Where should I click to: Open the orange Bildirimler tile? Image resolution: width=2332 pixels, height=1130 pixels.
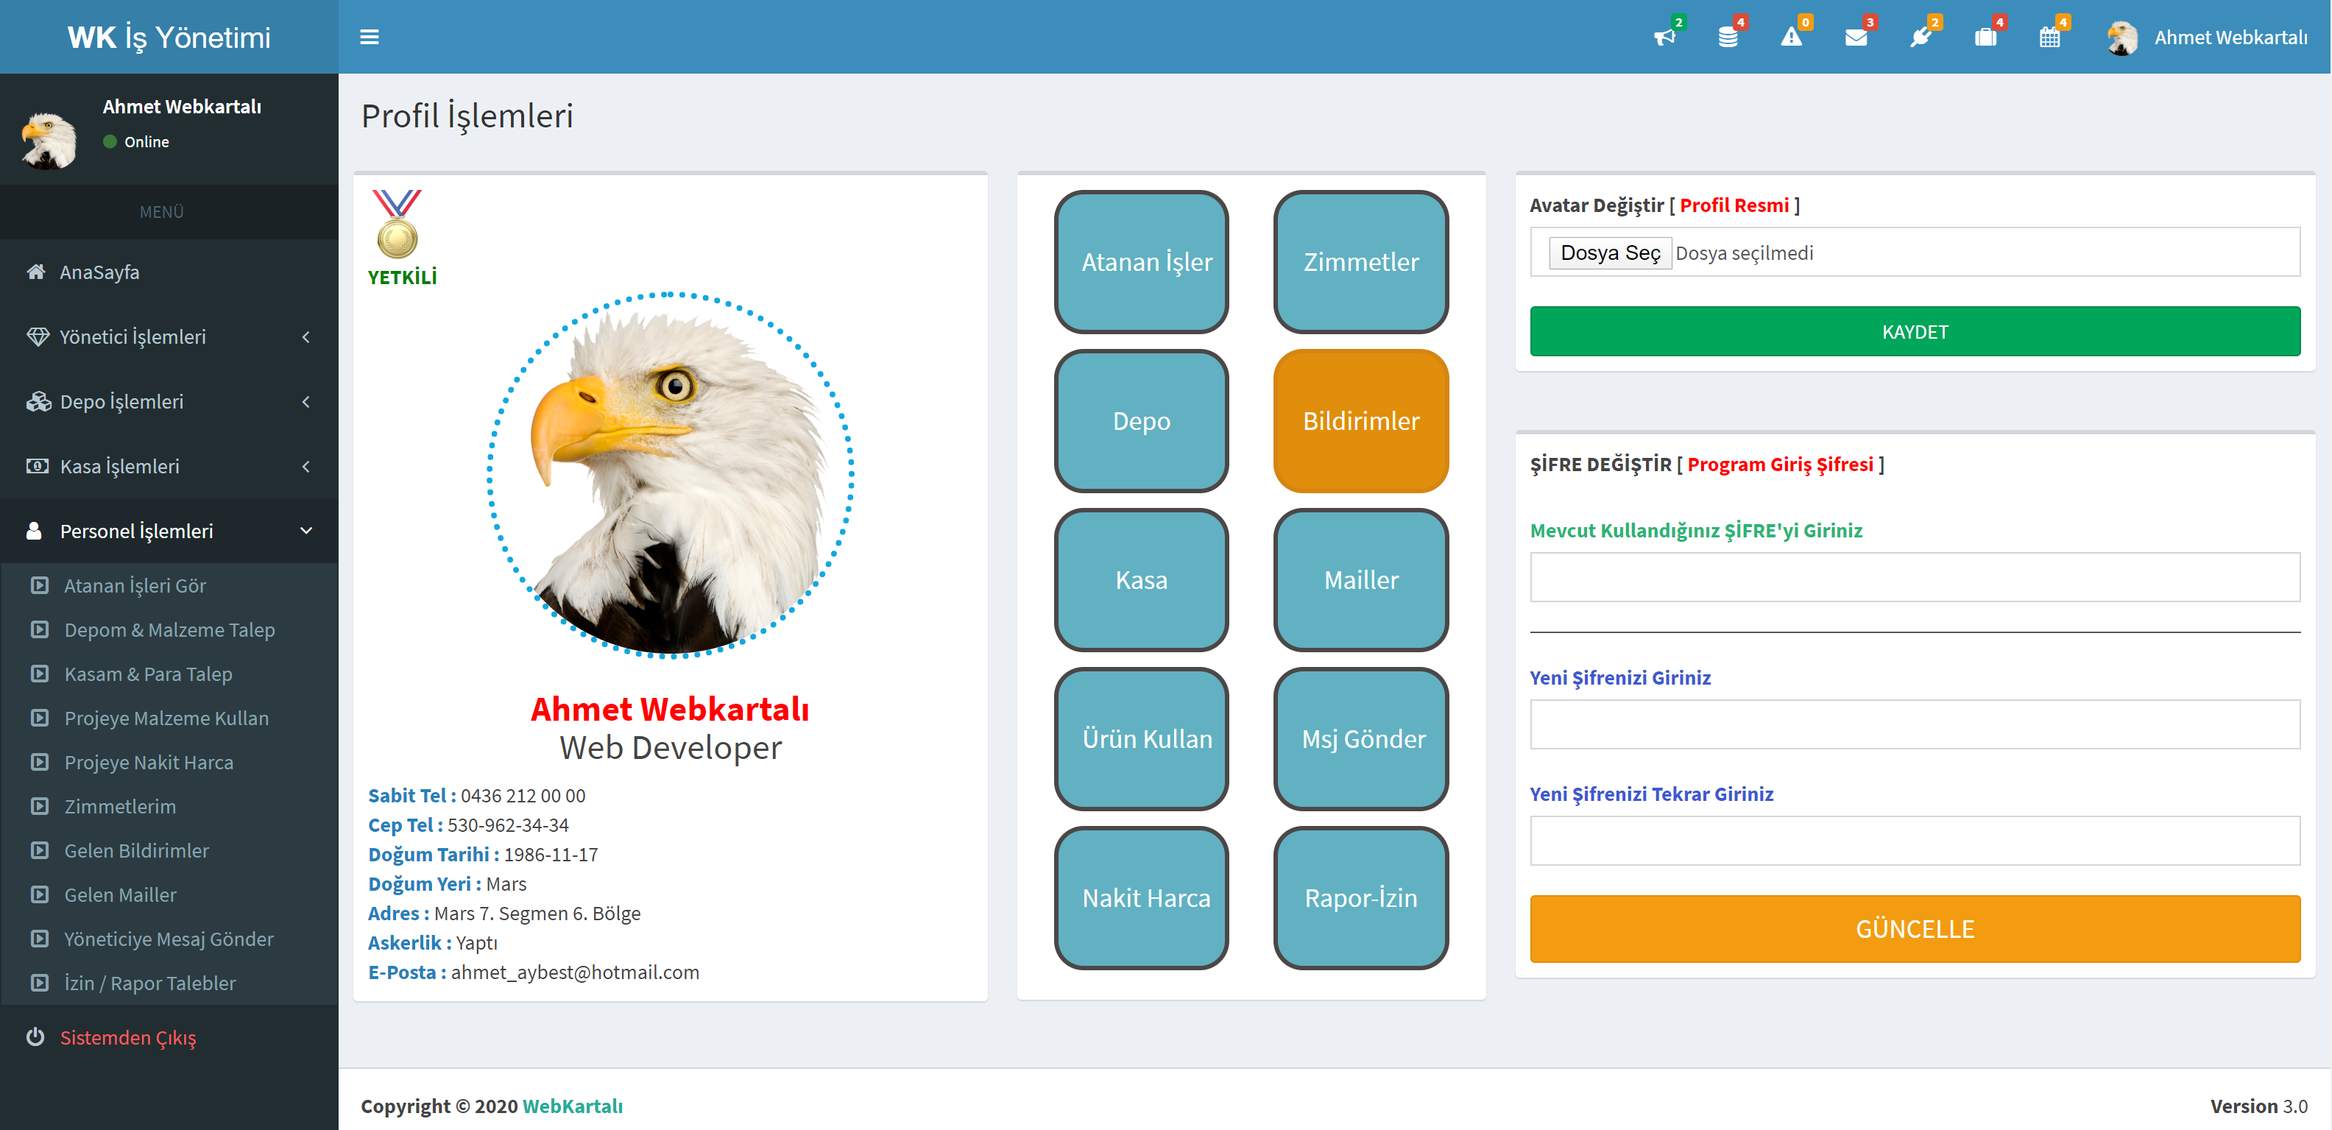pyautogui.click(x=1360, y=421)
